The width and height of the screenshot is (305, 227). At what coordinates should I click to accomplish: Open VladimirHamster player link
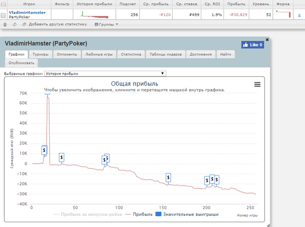click(27, 13)
